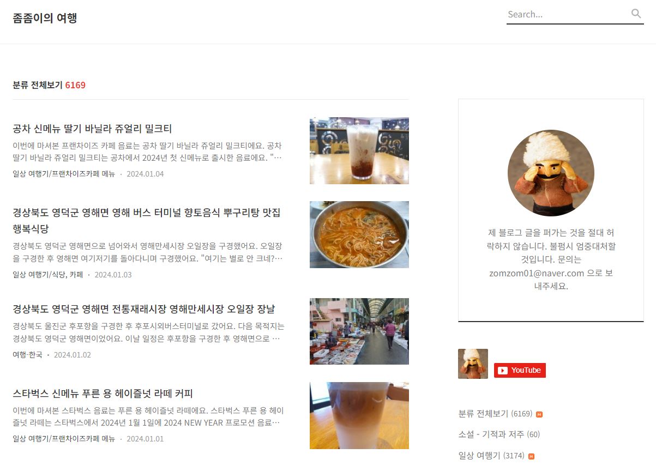Open the blog title 좀좀이의 여행
This screenshot has width=656, height=466.
(x=45, y=18)
